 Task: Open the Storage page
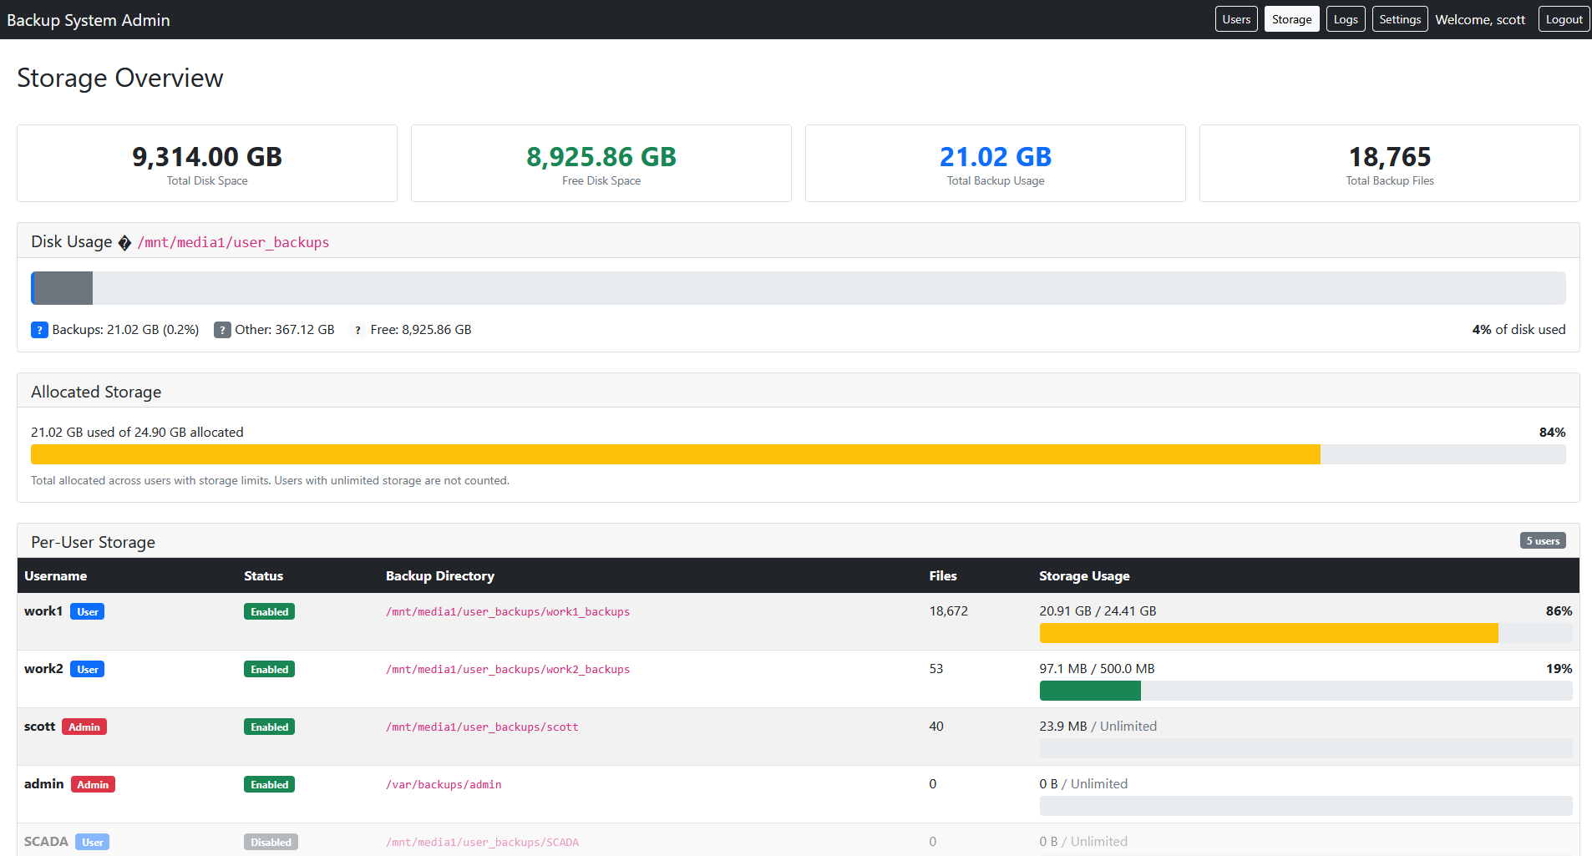(1291, 19)
